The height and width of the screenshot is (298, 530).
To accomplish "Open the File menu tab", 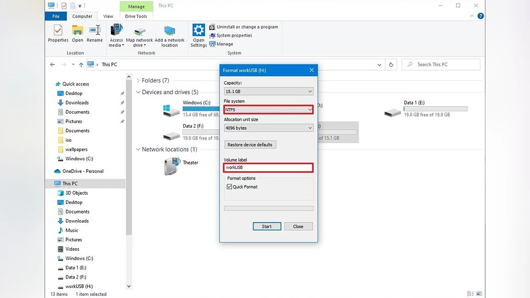I will 56,16.
